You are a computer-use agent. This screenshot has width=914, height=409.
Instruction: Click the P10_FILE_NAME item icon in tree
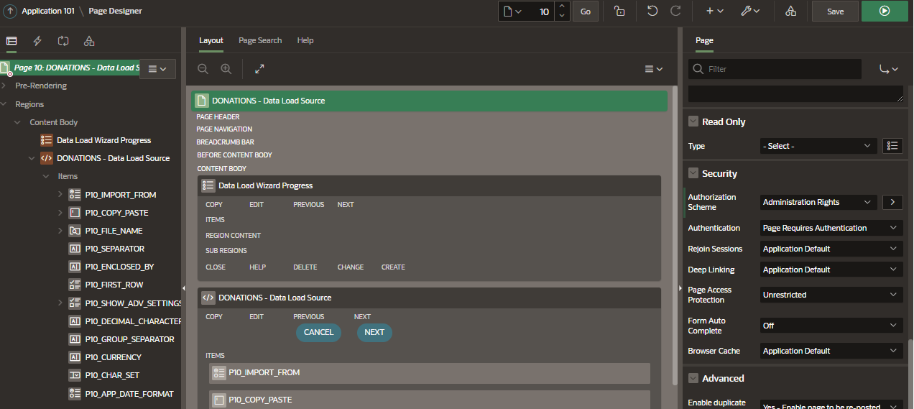coord(75,231)
